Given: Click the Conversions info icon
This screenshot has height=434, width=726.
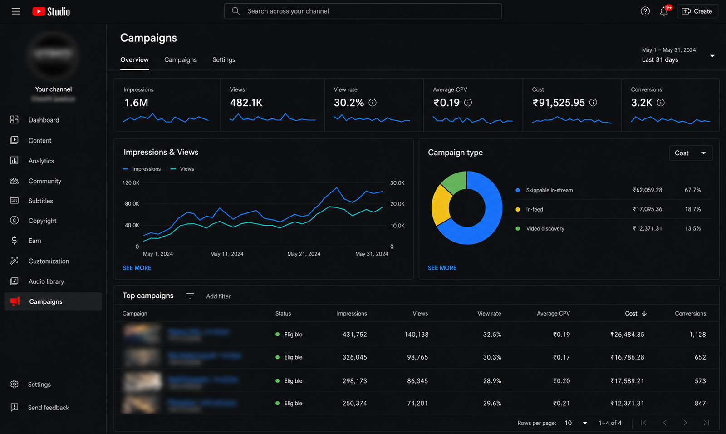Looking at the screenshot, I should [x=661, y=103].
